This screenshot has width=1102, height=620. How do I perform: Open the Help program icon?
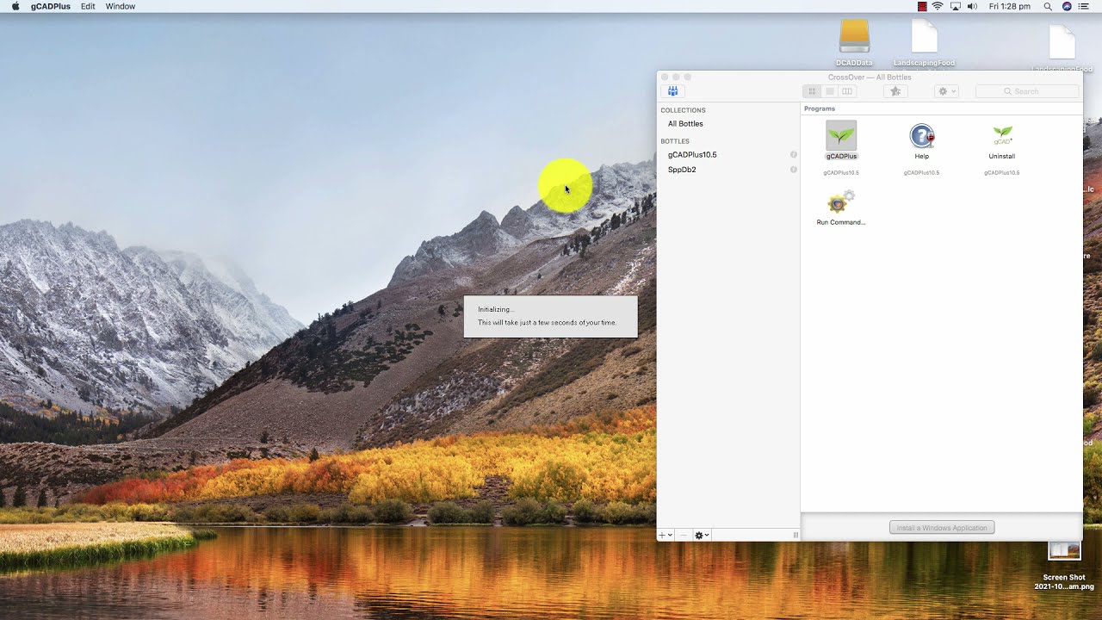(x=921, y=135)
